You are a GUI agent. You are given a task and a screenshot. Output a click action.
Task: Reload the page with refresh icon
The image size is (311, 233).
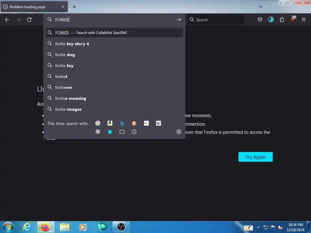tap(29, 20)
